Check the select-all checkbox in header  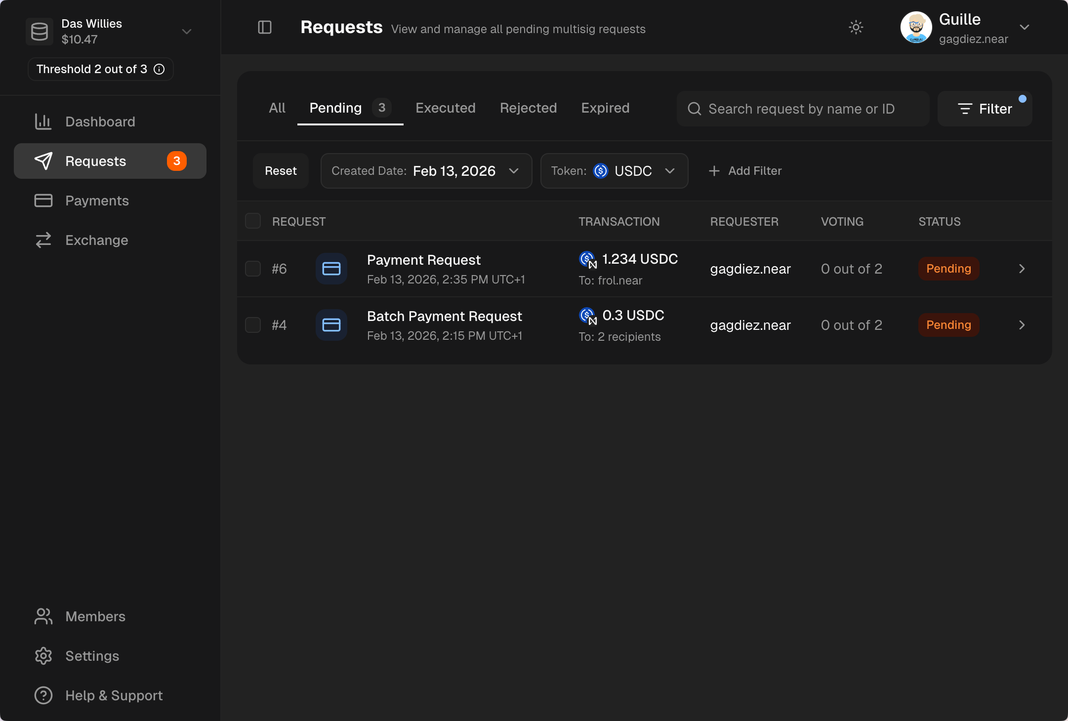pyautogui.click(x=253, y=221)
